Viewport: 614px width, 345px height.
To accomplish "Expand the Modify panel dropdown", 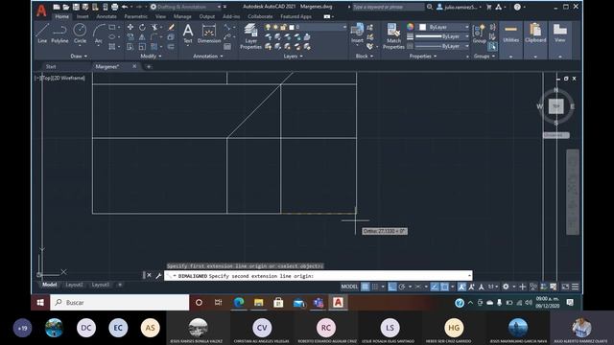I will (151, 57).
